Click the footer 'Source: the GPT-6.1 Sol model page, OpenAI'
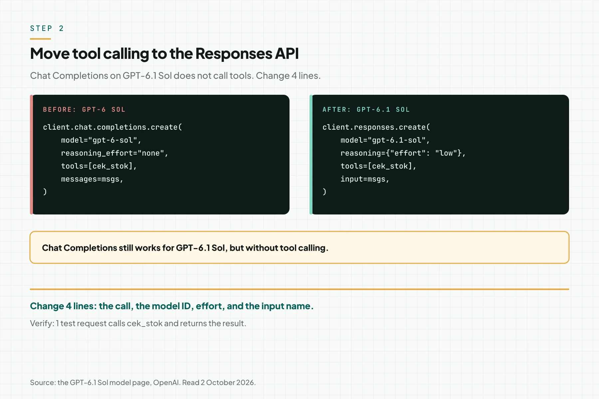The height and width of the screenshot is (399, 599). click(143, 382)
